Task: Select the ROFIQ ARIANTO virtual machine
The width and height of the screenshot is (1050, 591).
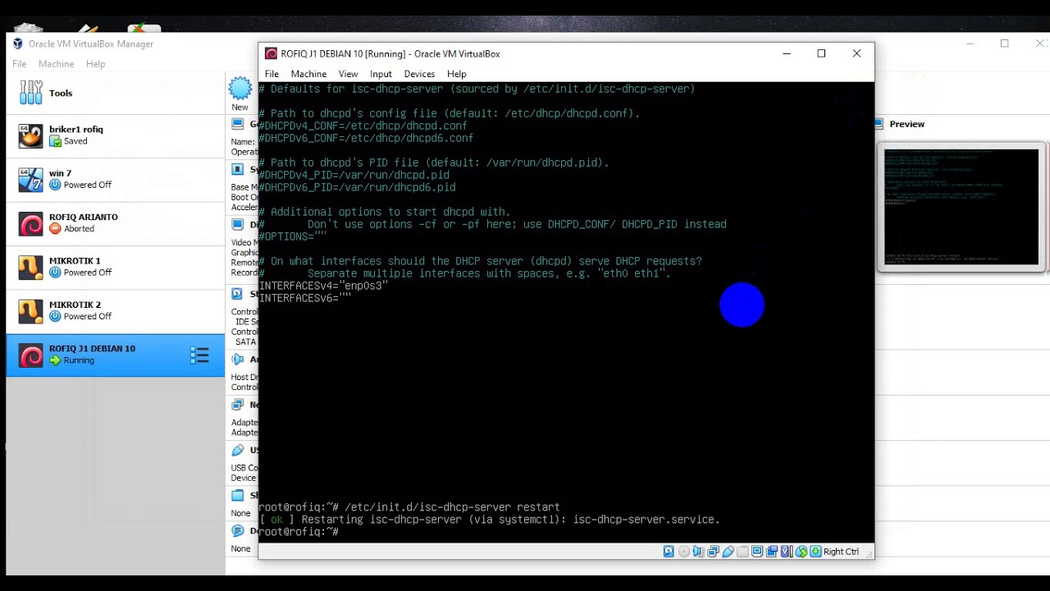Action: (115, 223)
